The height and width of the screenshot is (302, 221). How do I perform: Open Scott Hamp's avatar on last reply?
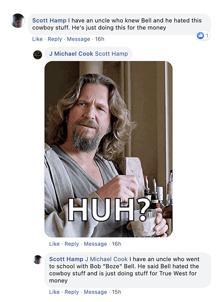38,259
